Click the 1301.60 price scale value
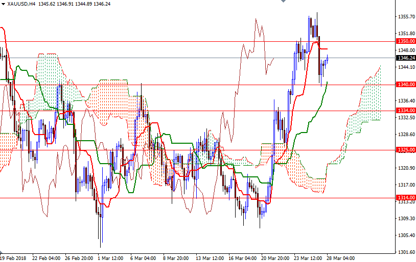 406,252
